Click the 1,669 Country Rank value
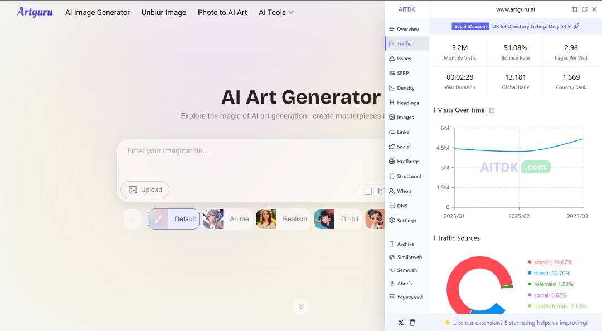 [x=571, y=77]
